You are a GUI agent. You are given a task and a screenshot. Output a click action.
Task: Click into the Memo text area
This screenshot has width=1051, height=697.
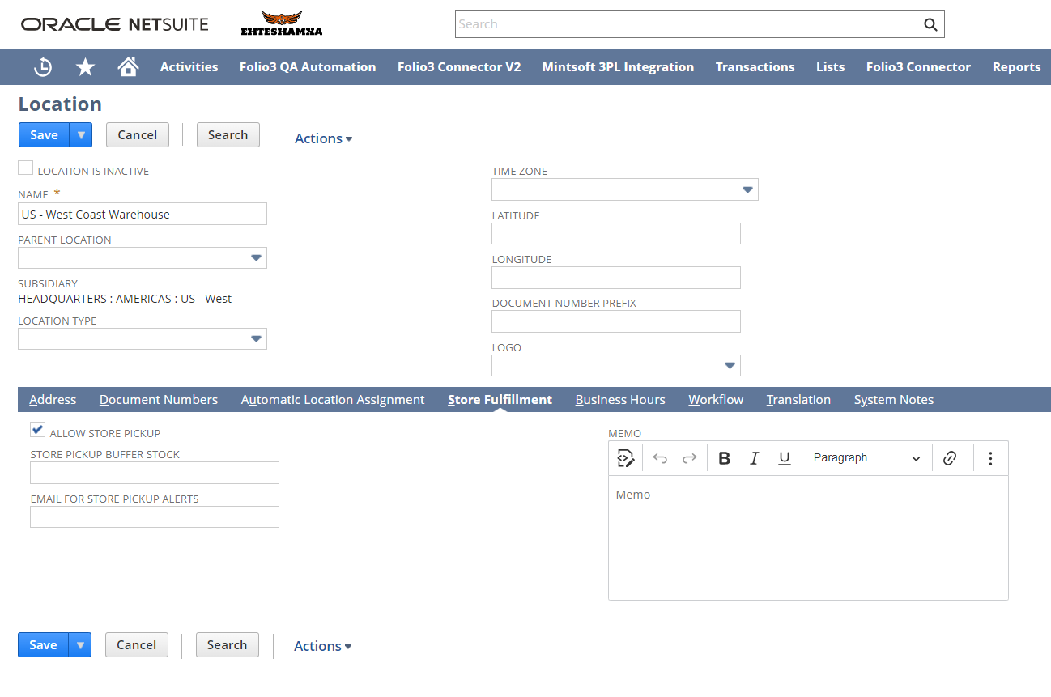point(808,538)
